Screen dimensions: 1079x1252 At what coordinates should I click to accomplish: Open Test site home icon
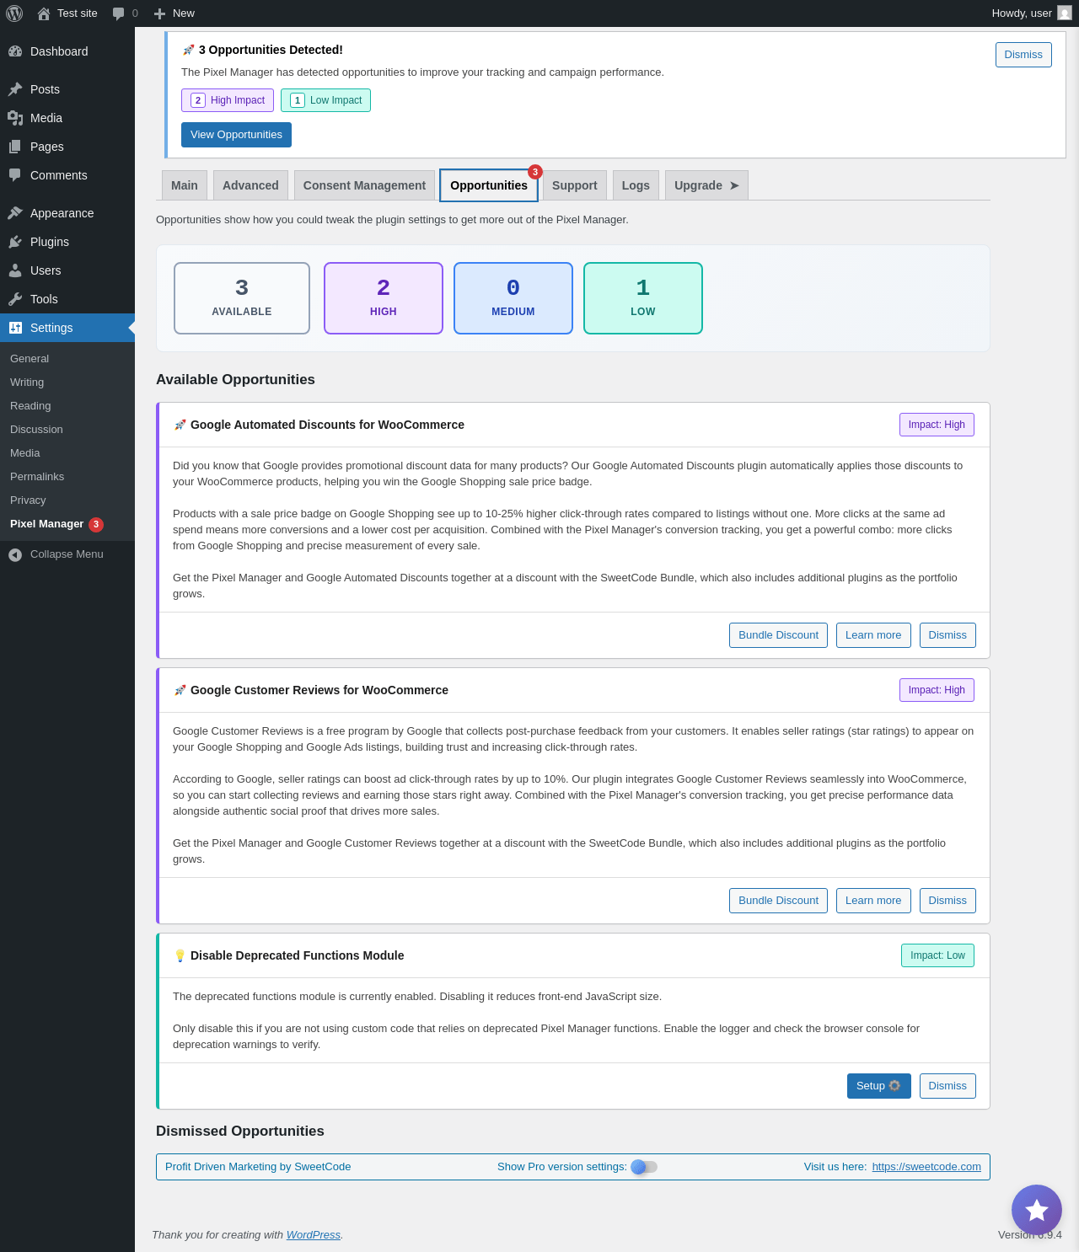[44, 13]
